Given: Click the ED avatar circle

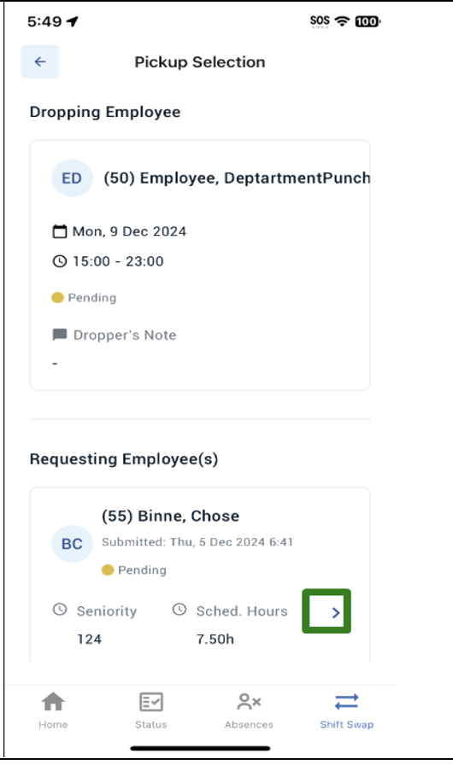Looking at the screenshot, I should click(x=72, y=178).
